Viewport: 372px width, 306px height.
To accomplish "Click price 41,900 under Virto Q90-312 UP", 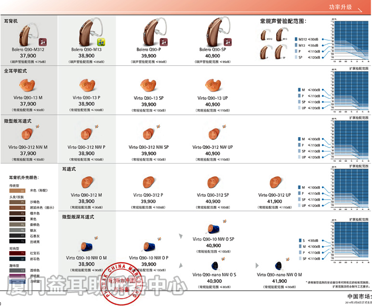I will [275, 202].
